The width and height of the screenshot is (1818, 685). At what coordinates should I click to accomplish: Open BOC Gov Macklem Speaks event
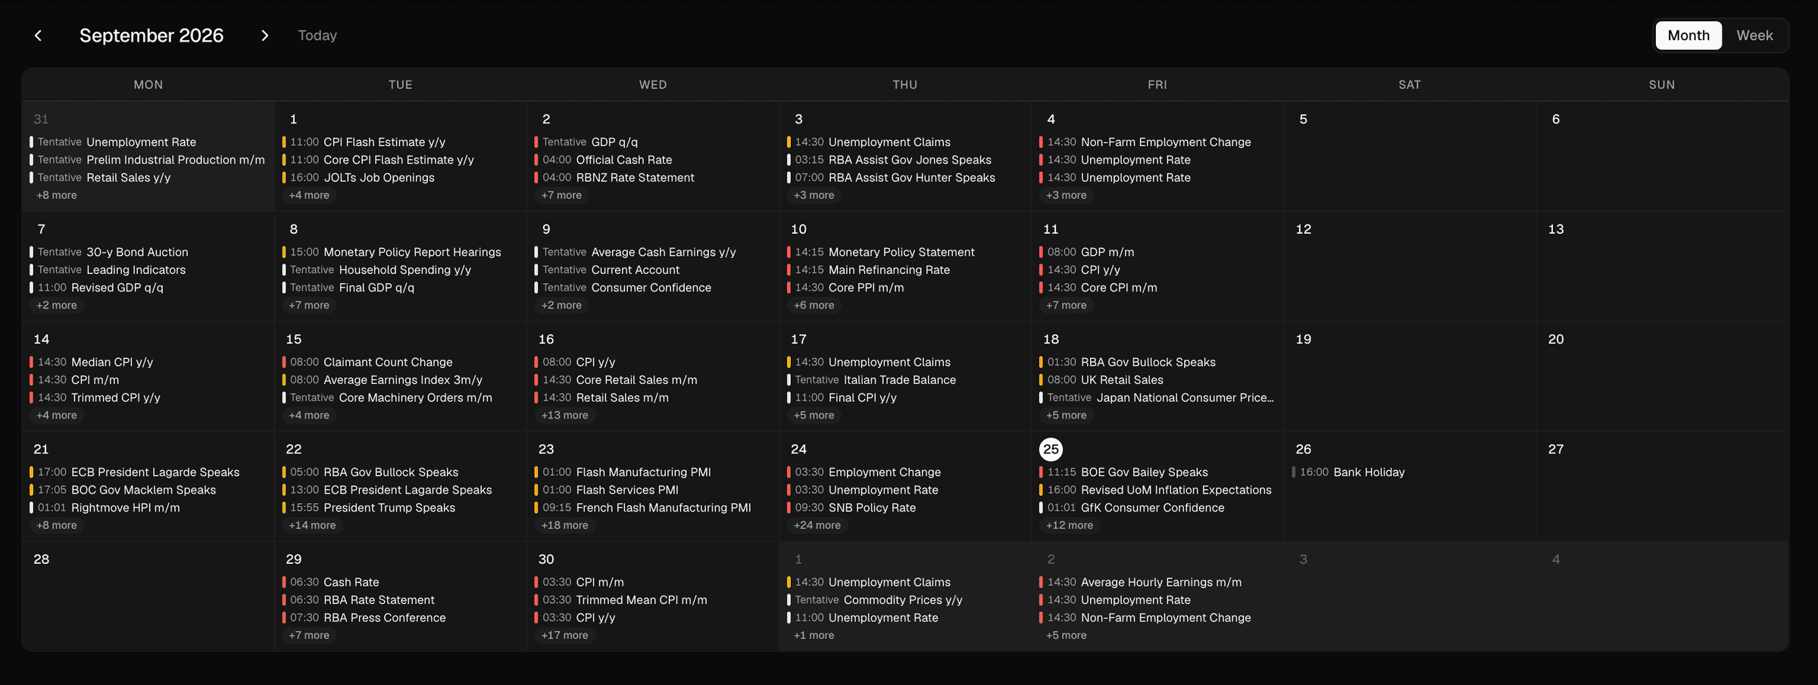click(x=148, y=490)
